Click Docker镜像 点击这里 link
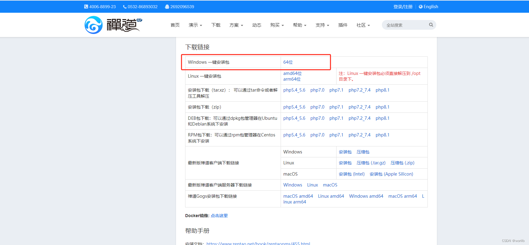The width and height of the screenshot is (529, 245). coord(219,216)
